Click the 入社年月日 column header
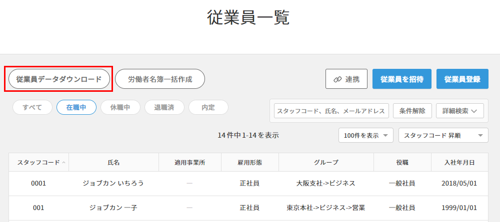 459,163
